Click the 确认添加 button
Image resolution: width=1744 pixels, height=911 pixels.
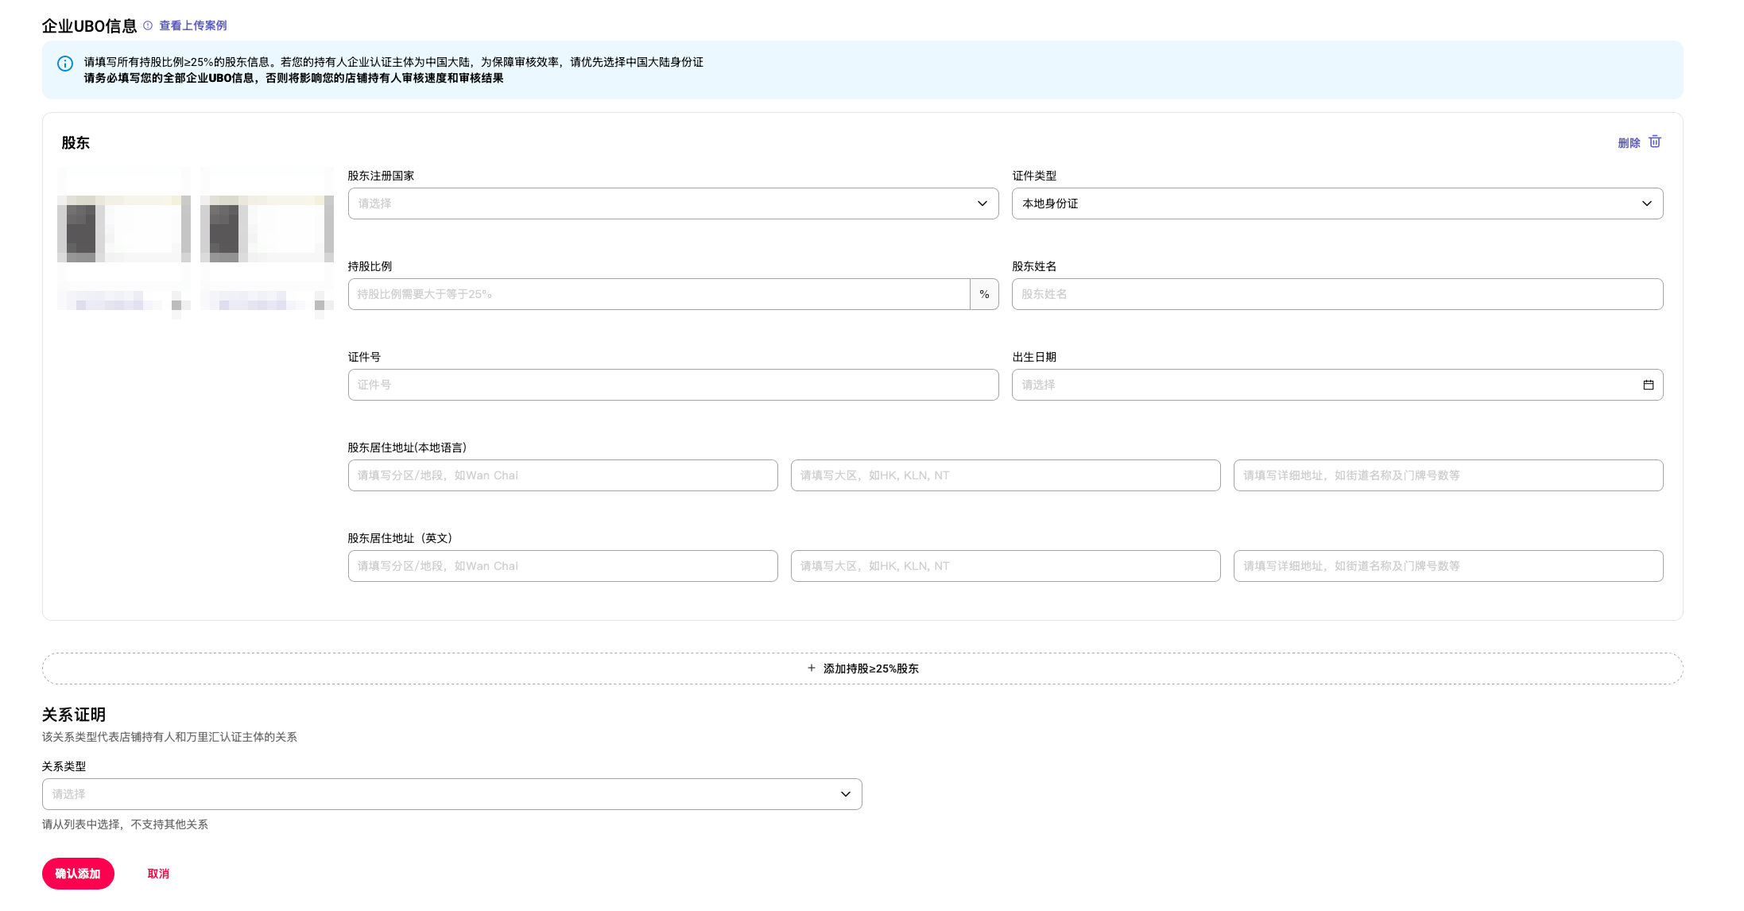pyautogui.click(x=78, y=874)
